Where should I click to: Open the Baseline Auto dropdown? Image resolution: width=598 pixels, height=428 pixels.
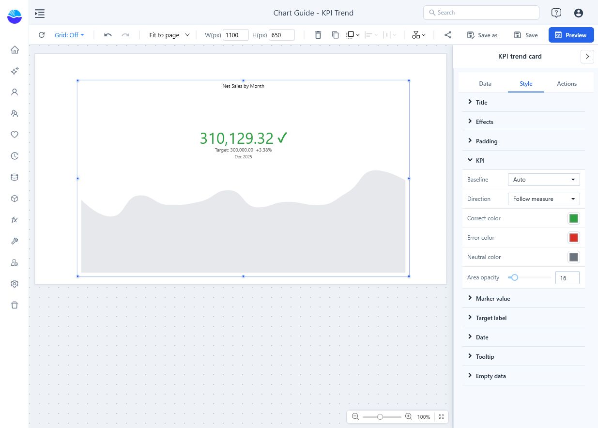[x=544, y=180]
